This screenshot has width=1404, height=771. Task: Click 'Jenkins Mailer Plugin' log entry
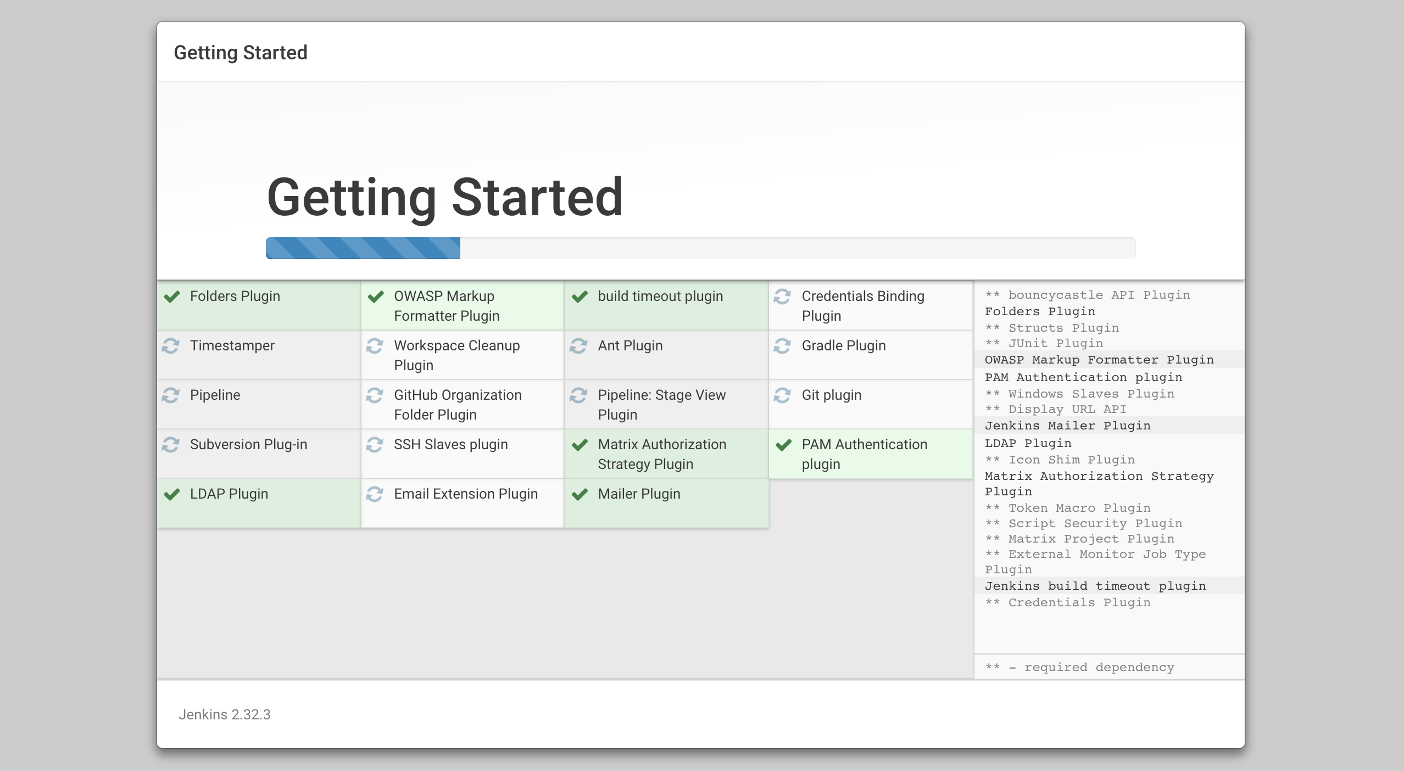pos(1067,426)
